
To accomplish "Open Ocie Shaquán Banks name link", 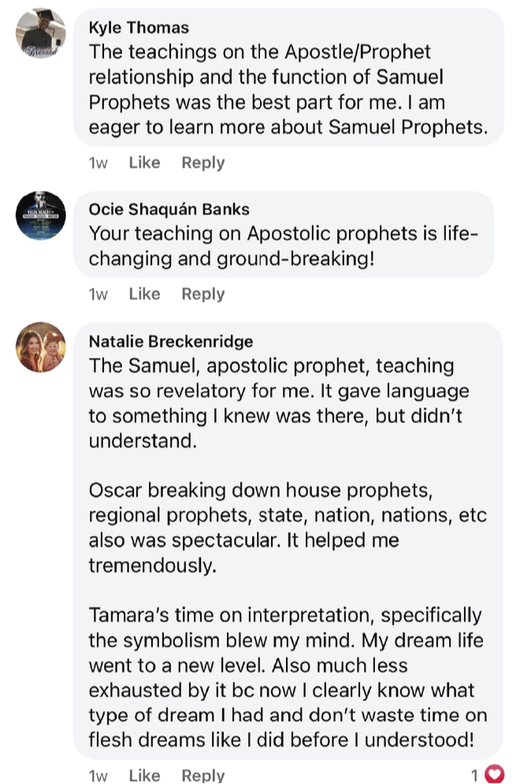I will point(169,209).
